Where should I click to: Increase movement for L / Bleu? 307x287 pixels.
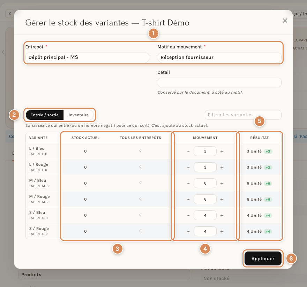[222, 151]
